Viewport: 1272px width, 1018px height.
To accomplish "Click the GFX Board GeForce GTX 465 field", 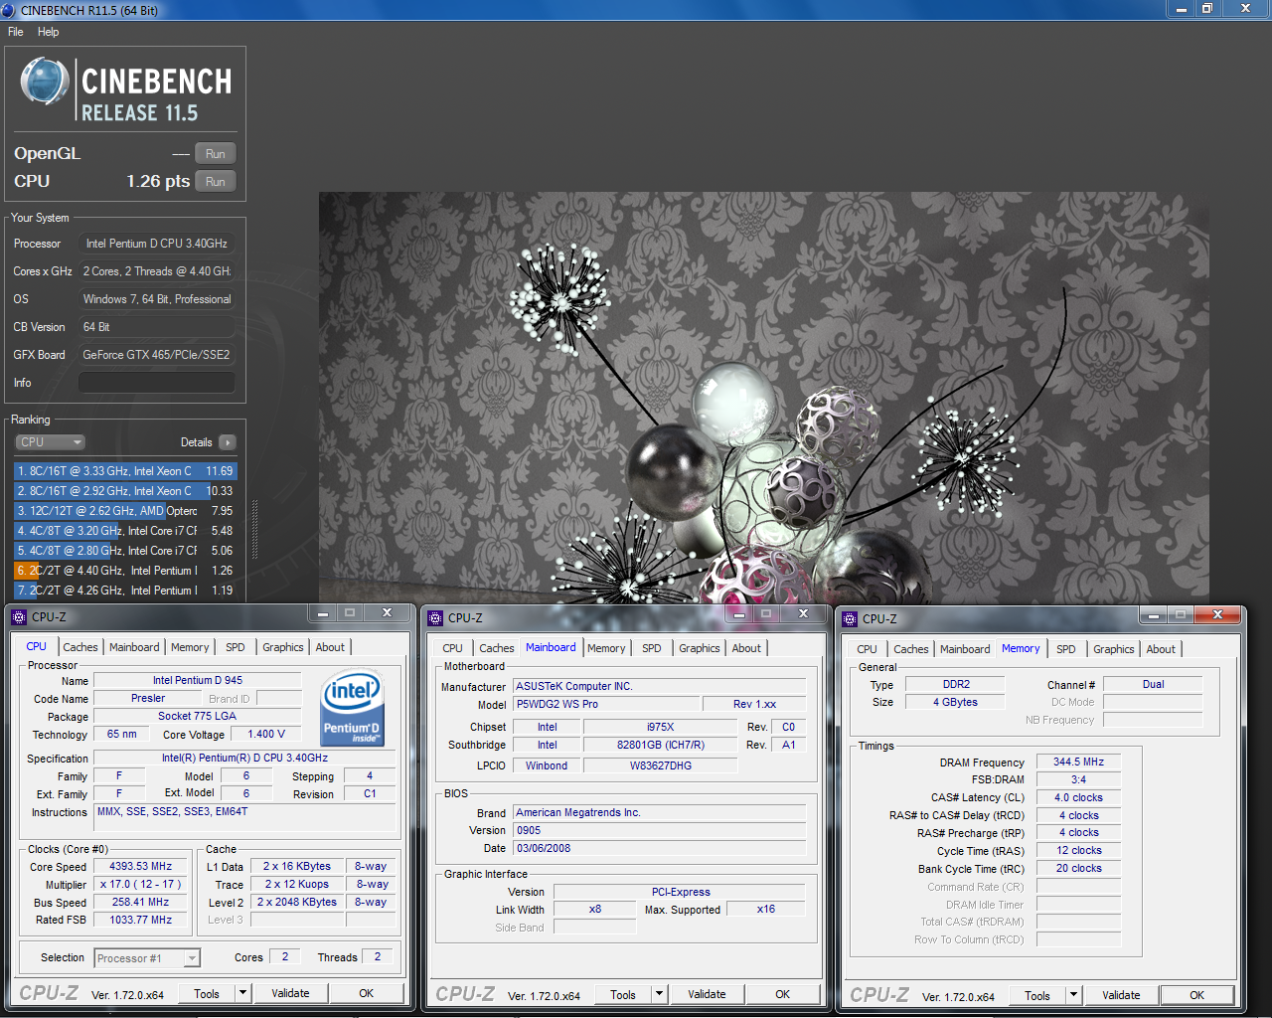I will tap(157, 355).
